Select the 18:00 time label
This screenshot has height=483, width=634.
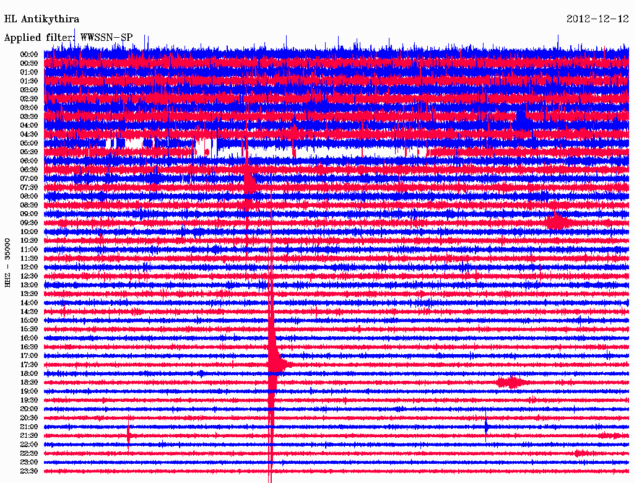[x=29, y=374]
